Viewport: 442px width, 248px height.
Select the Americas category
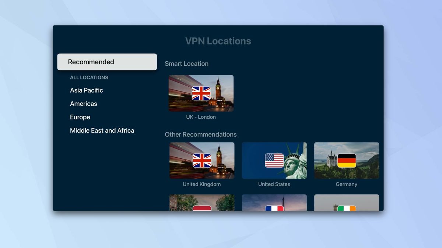click(x=84, y=104)
